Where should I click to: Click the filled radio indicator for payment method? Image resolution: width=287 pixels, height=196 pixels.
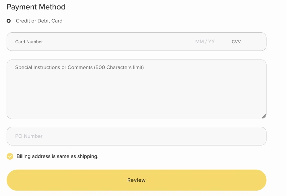9,21
